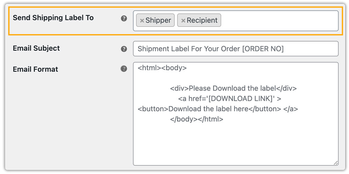The height and width of the screenshot is (174, 349).
Task: Click help icon beside Email Subject
Action: click(x=124, y=49)
